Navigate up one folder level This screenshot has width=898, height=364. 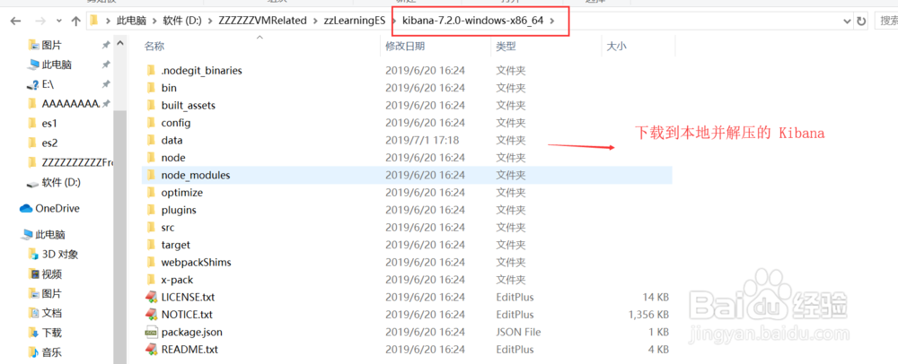pyautogui.click(x=75, y=22)
